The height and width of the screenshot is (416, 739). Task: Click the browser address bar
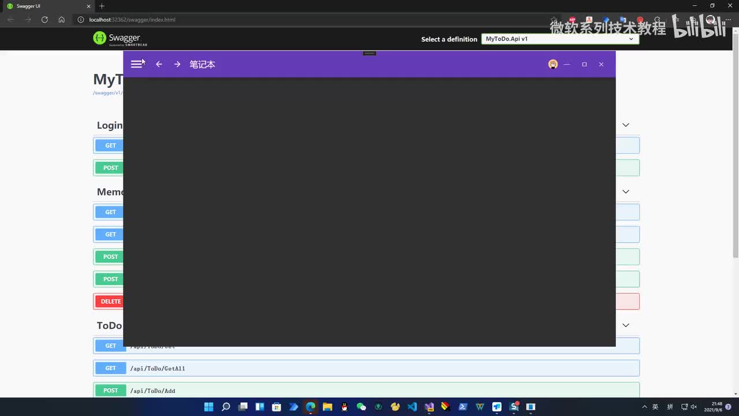(312, 20)
